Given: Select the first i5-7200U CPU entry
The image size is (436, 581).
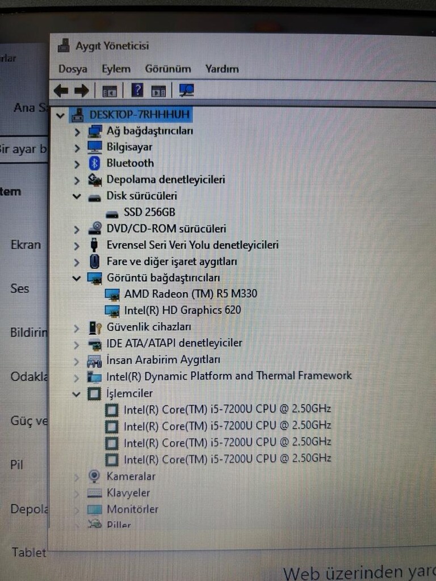Looking at the screenshot, I should tap(227, 409).
